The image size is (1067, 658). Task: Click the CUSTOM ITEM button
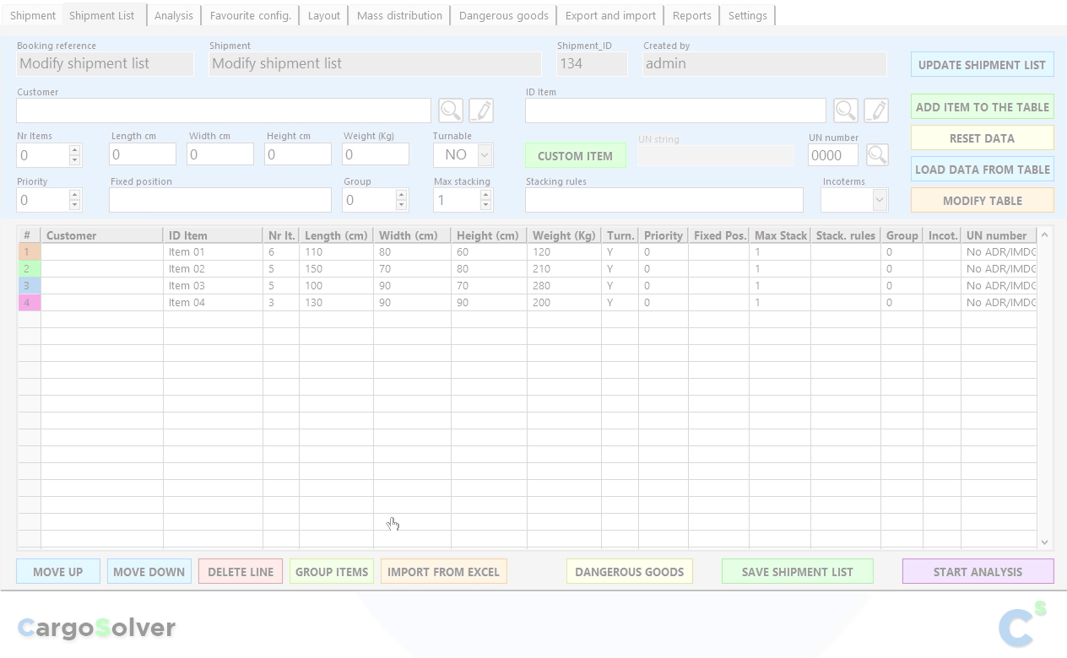[x=575, y=156]
